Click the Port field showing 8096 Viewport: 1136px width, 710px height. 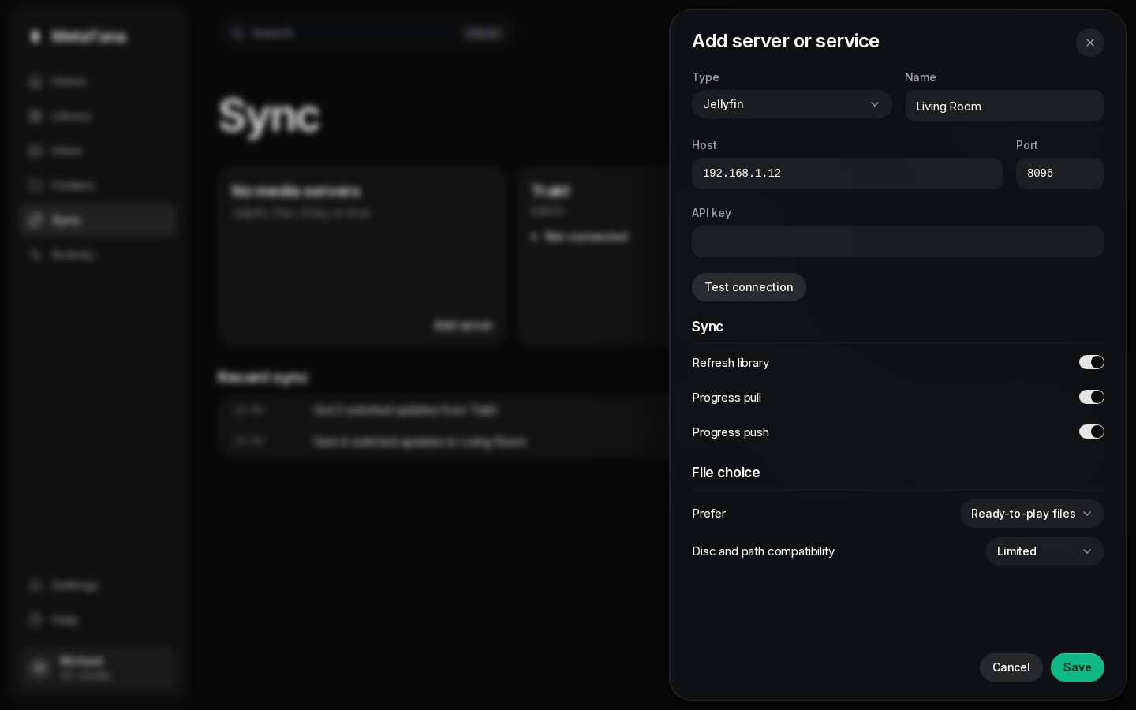(x=1059, y=174)
